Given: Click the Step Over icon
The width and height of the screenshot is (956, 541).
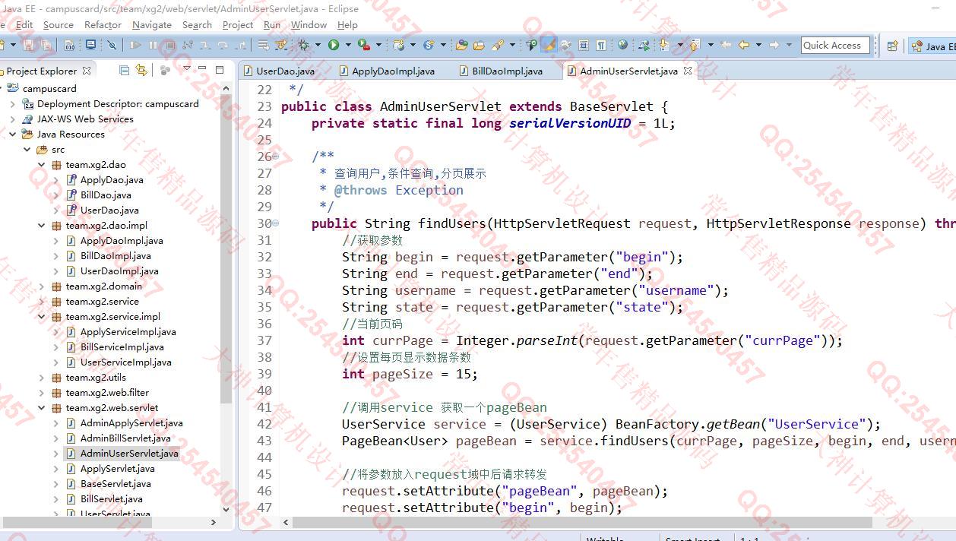Looking at the screenshot, I should 223,45.
